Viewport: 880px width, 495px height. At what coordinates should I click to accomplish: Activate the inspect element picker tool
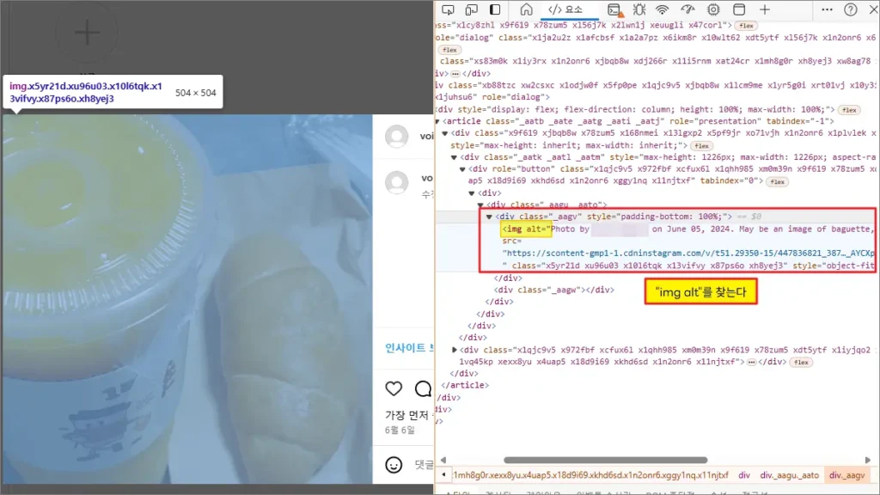pos(448,9)
